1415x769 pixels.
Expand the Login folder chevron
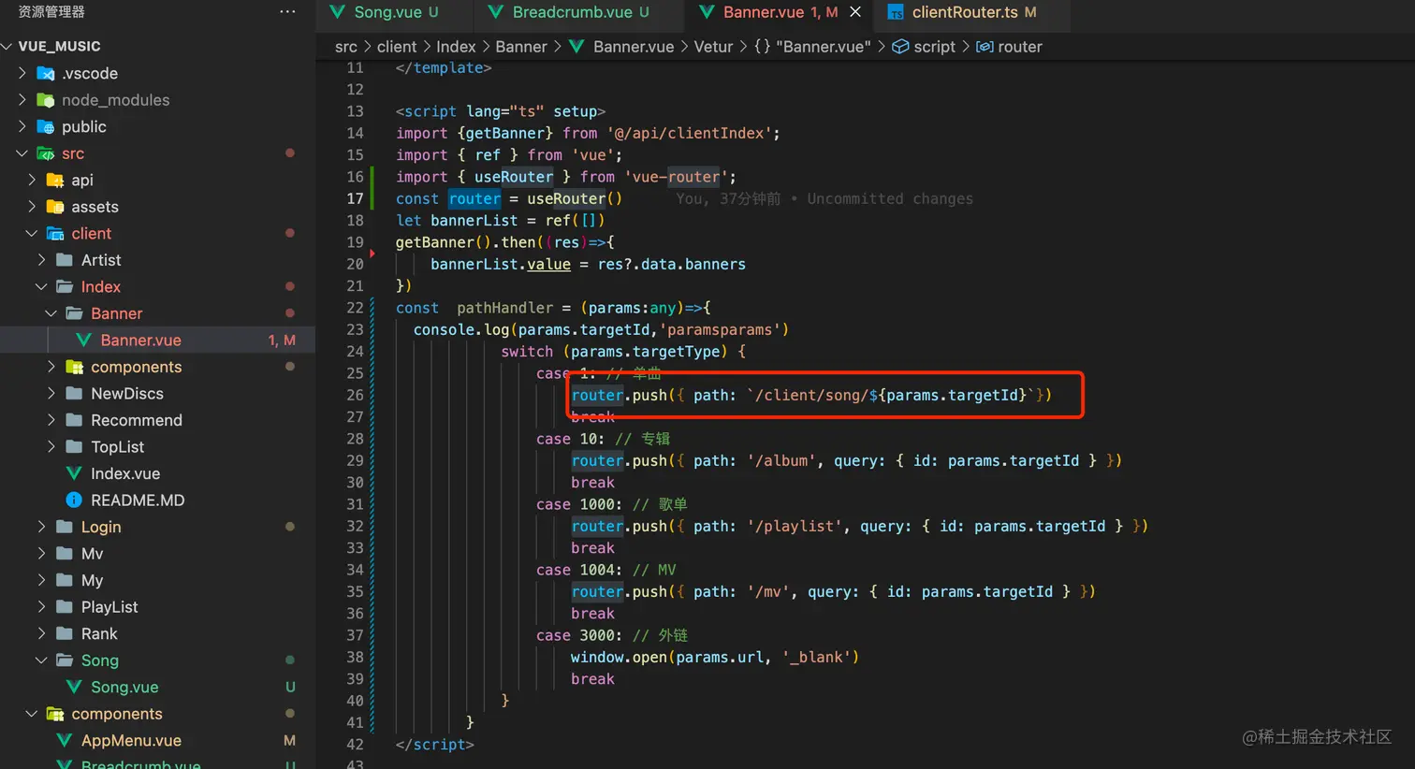(x=41, y=527)
